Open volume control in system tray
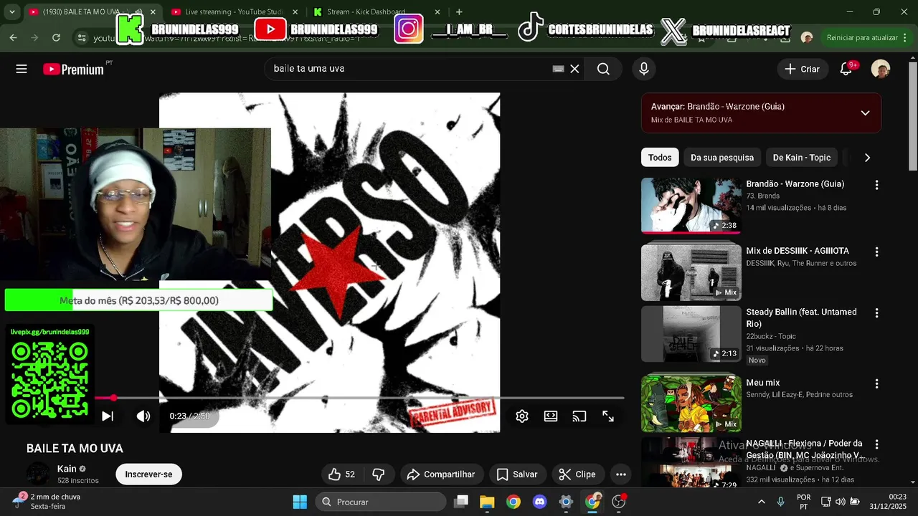The height and width of the screenshot is (516, 918). pos(841,502)
